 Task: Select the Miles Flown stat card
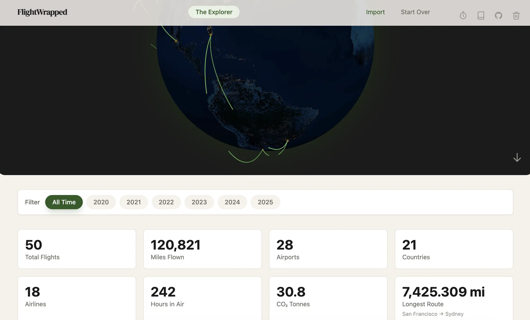point(202,249)
